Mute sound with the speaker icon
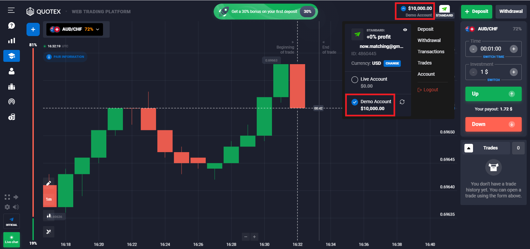 click(16, 207)
